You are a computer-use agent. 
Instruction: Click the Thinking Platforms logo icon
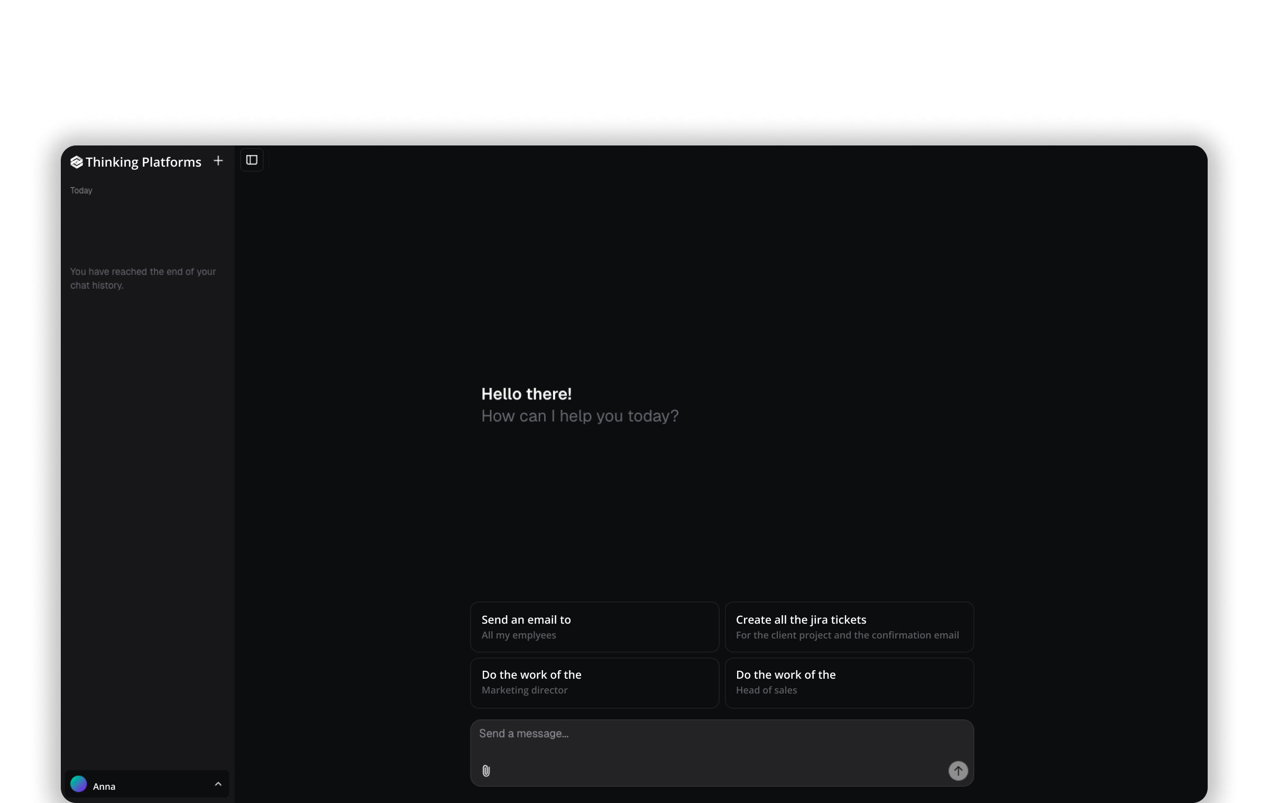pyautogui.click(x=76, y=162)
